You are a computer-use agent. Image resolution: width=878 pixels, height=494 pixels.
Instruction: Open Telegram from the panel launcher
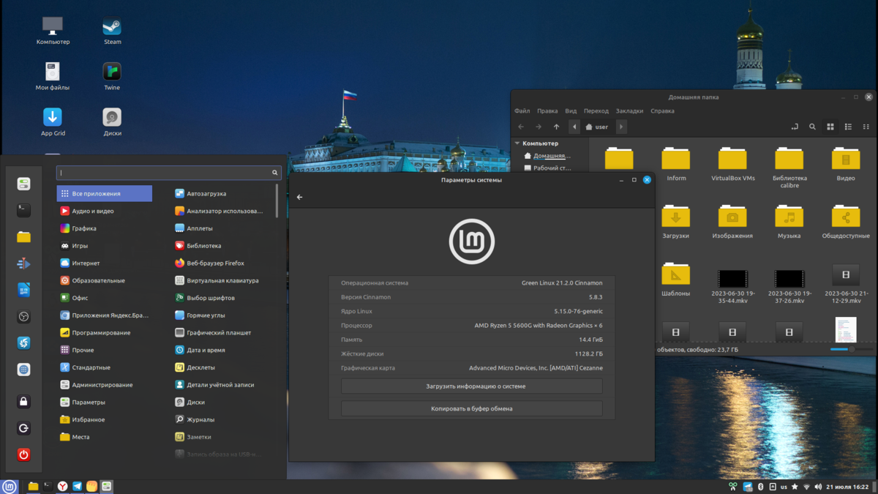[x=77, y=486]
